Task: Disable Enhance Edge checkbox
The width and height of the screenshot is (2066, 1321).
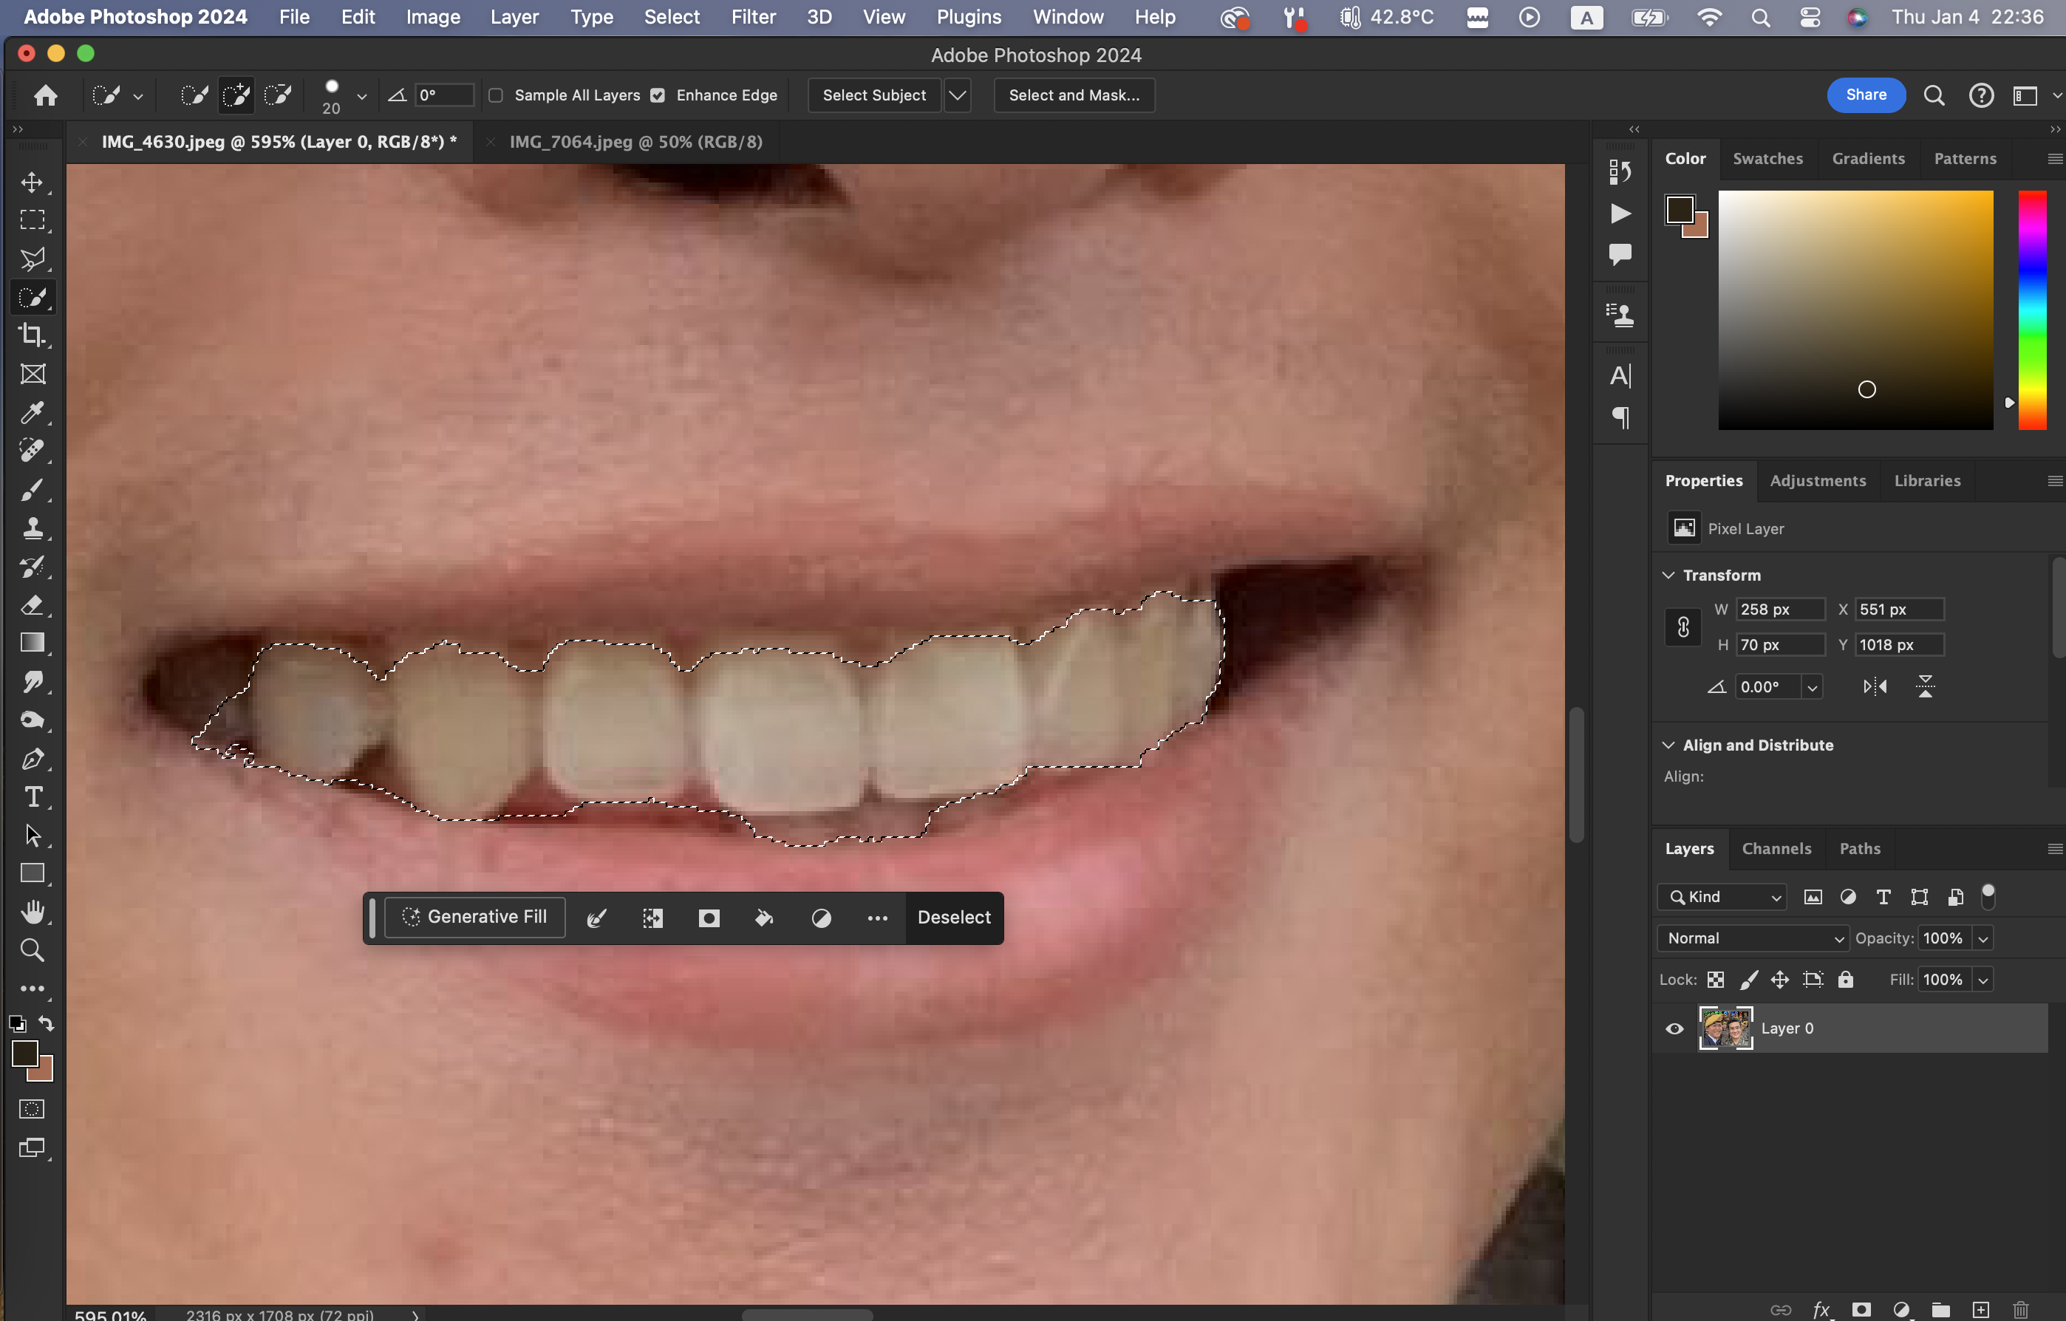Action: (657, 95)
